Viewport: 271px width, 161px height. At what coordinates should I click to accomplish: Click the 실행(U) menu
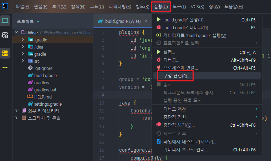tap(161, 6)
